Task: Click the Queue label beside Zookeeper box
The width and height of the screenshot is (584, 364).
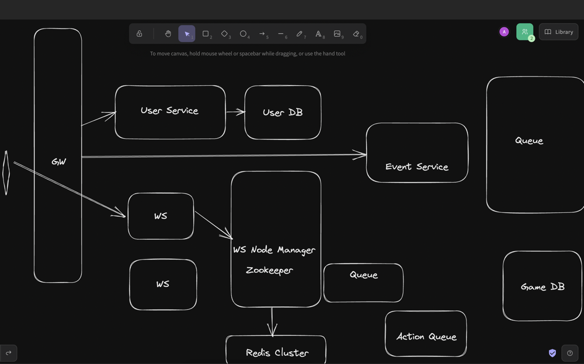Action: tap(363, 275)
